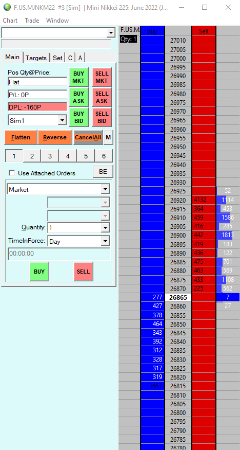This screenshot has height=450, width=240.
Task: Open the TimeInForce Day dropdown
Action: click(x=106, y=241)
